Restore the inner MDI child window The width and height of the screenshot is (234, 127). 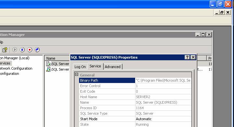(x=222, y=12)
